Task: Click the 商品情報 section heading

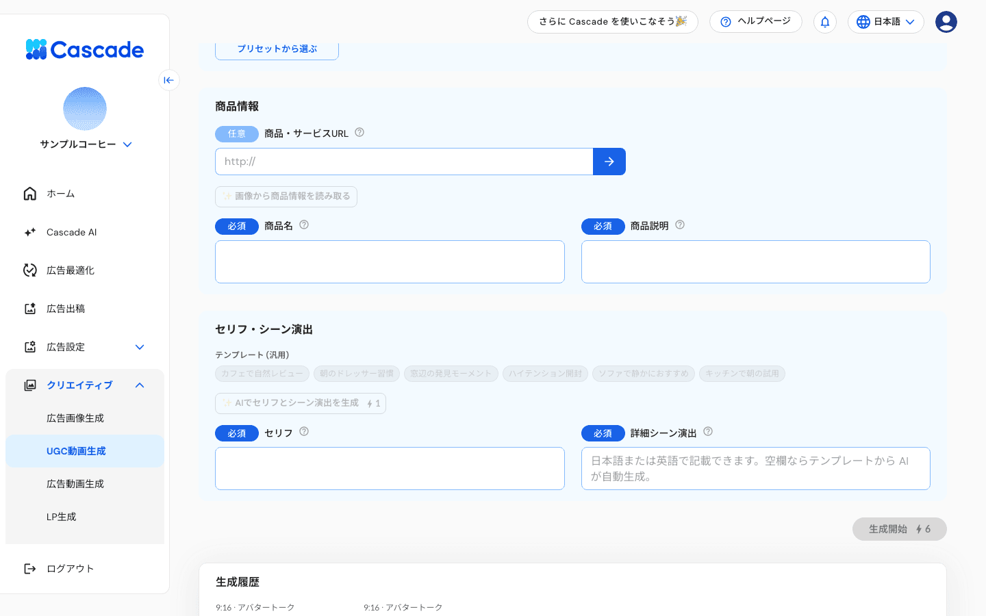Action: [x=237, y=107]
